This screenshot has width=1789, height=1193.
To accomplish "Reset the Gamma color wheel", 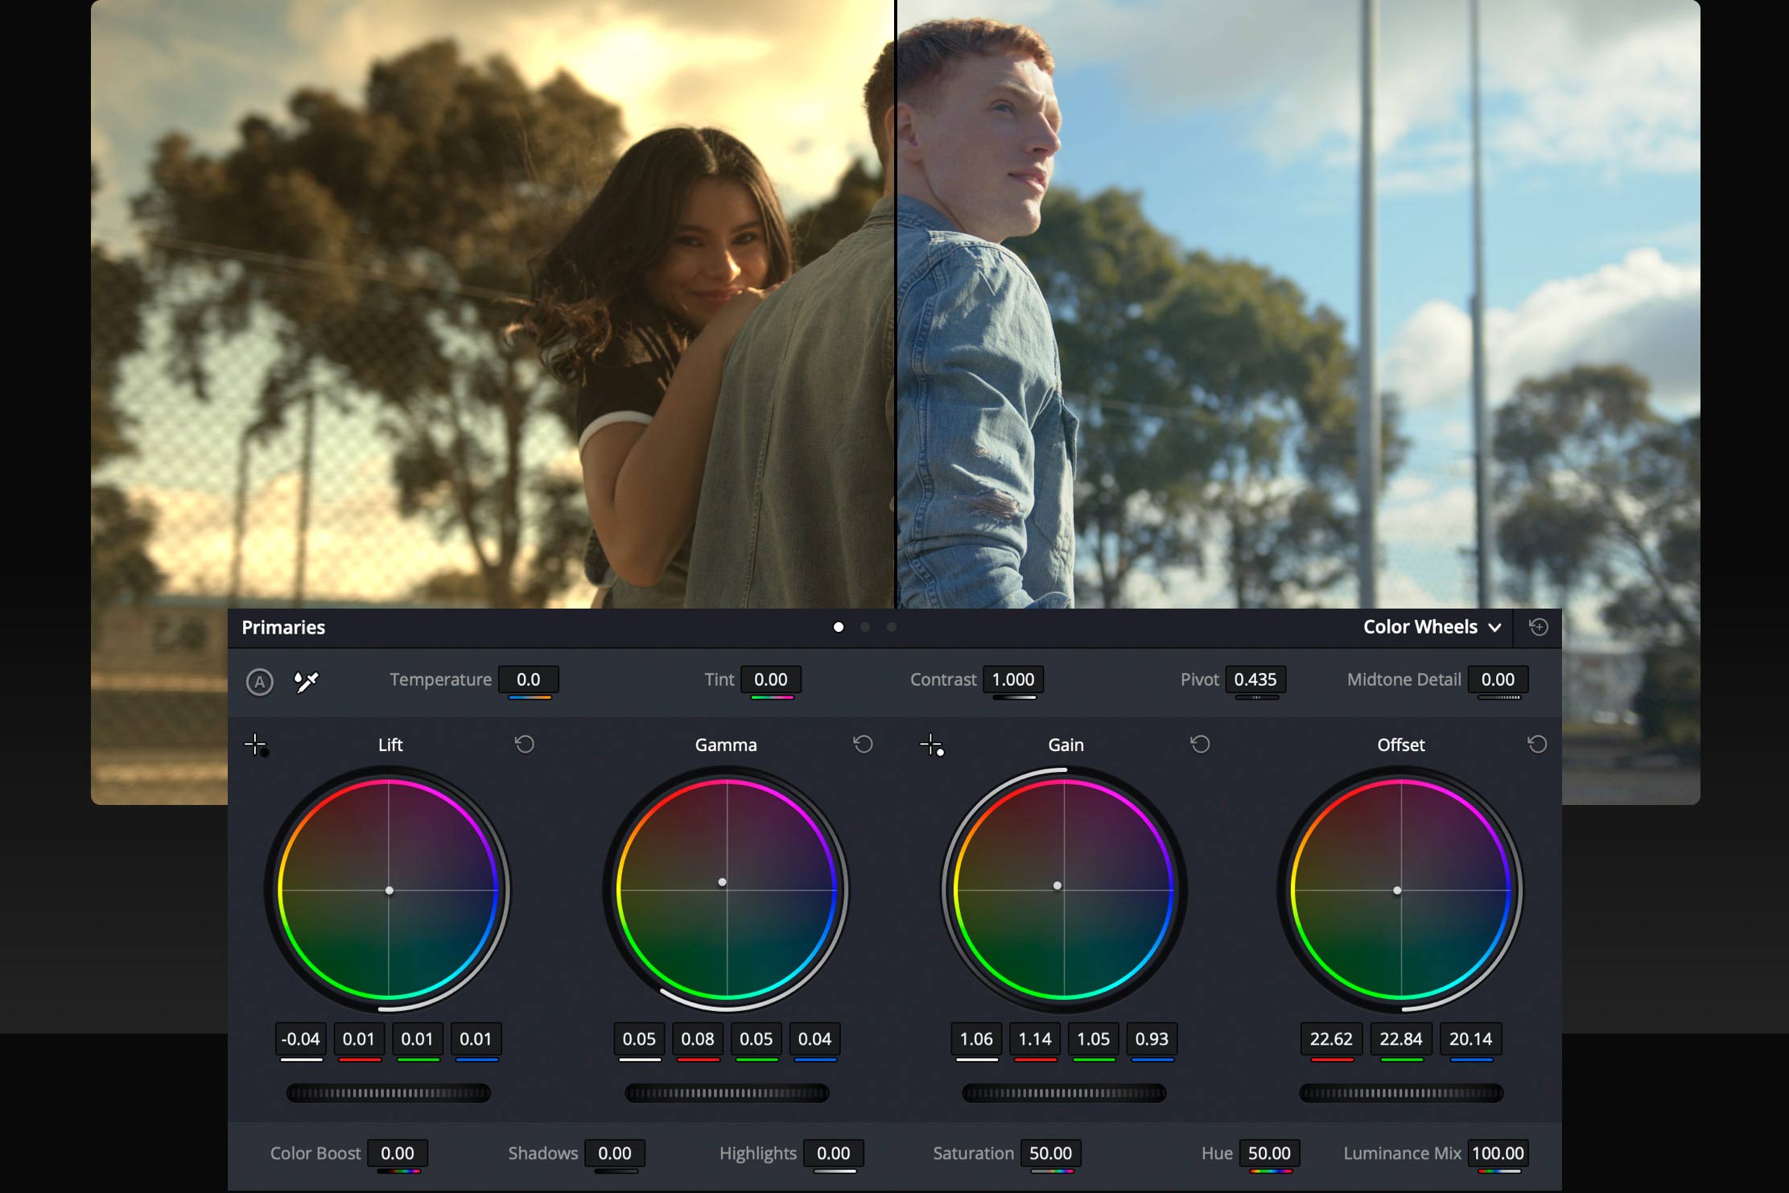I will click(863, 745).
